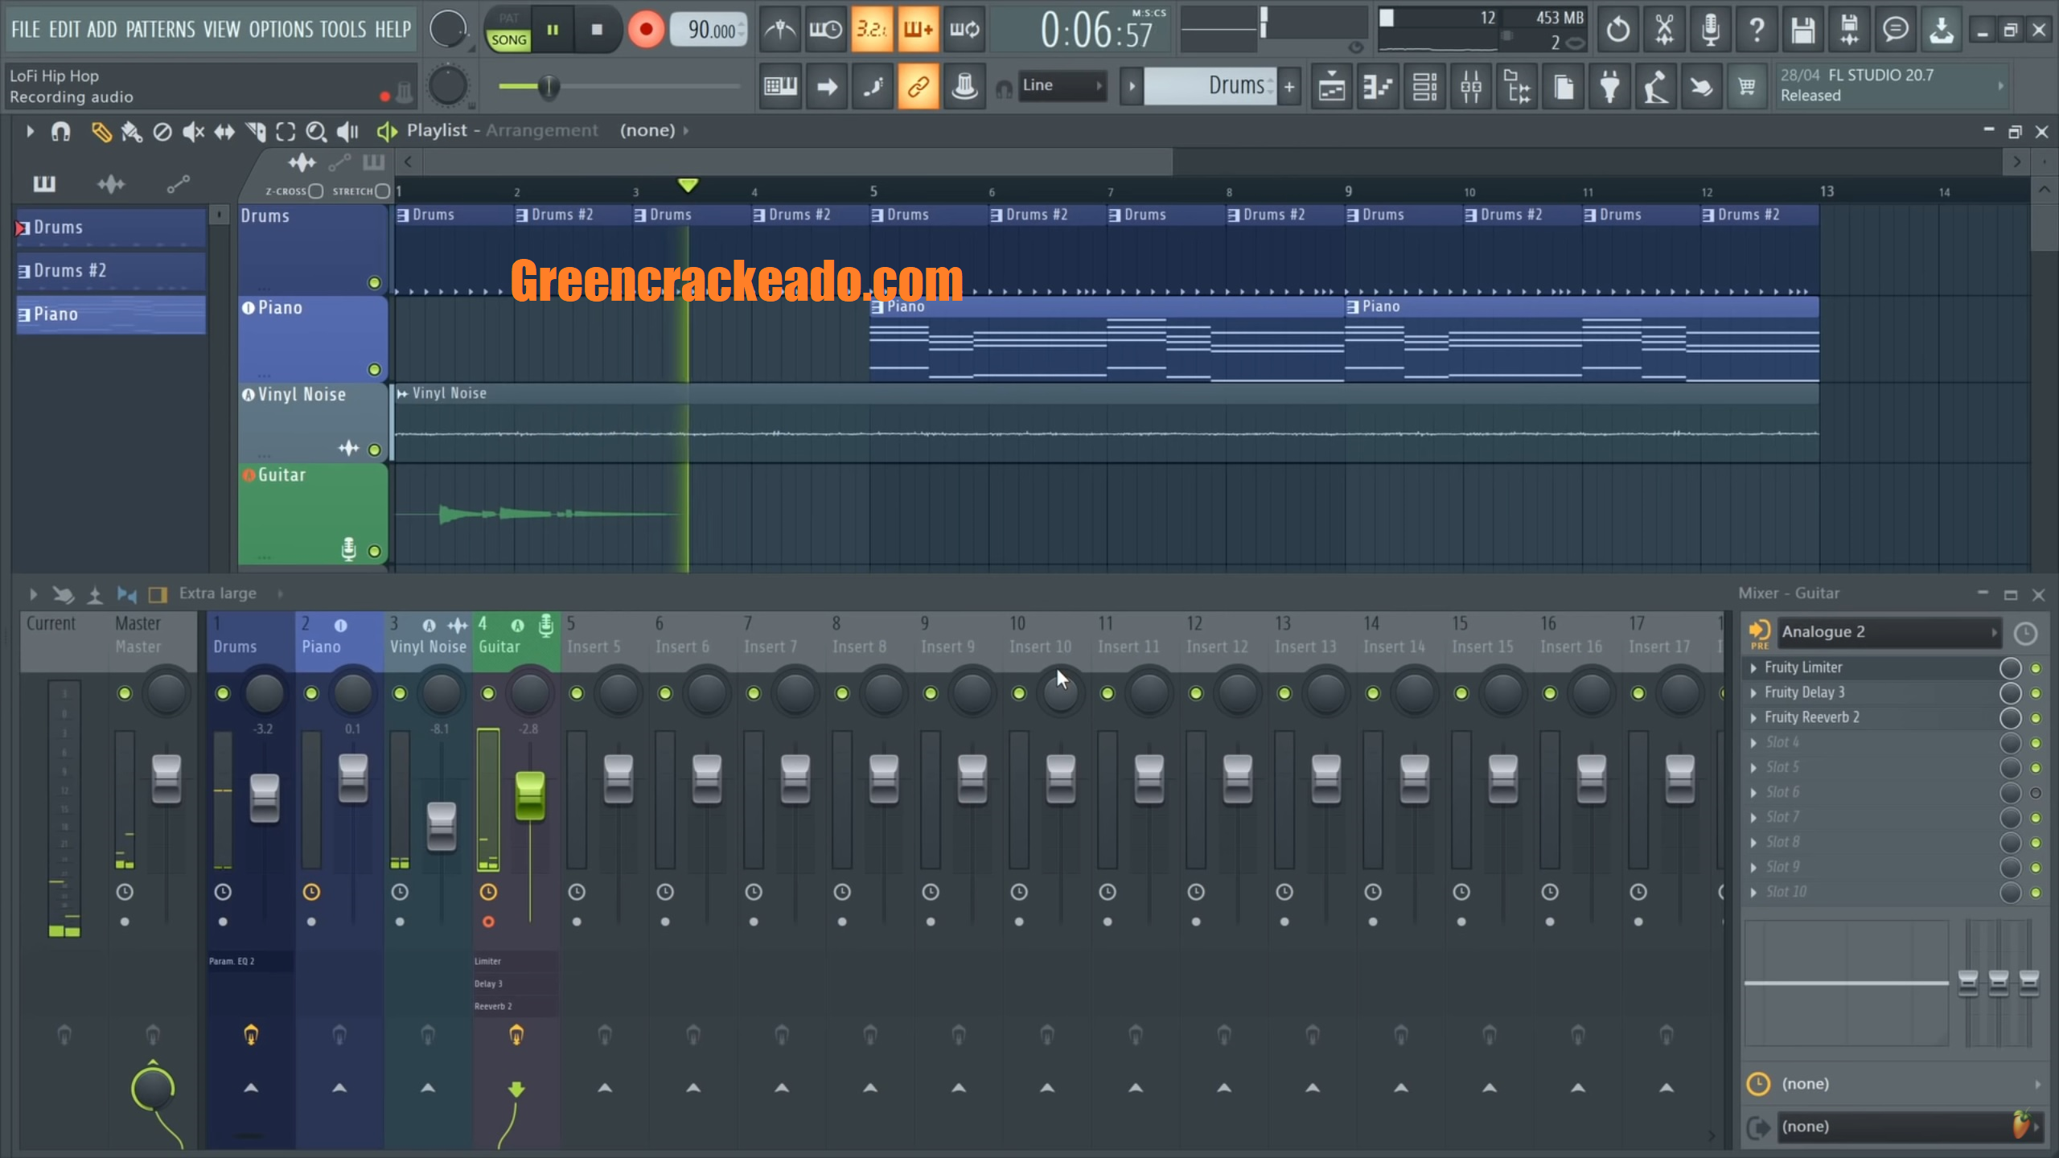Save the project with the floppy icon

[1802, 30]
